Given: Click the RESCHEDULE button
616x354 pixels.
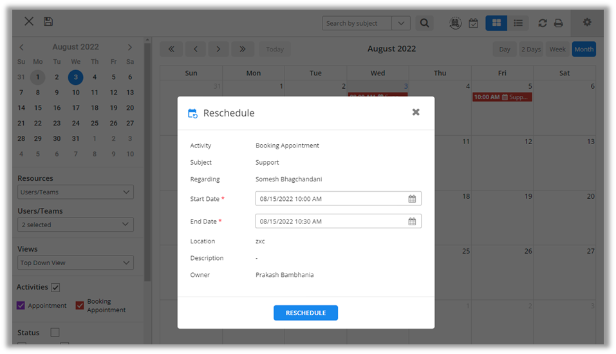Looking at the screenshot, I should tap(306, 313).
